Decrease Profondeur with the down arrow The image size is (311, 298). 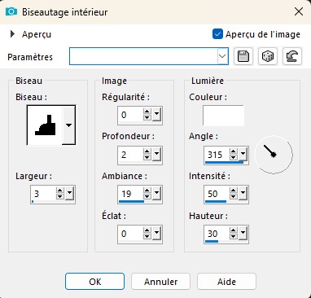[147, 158]
